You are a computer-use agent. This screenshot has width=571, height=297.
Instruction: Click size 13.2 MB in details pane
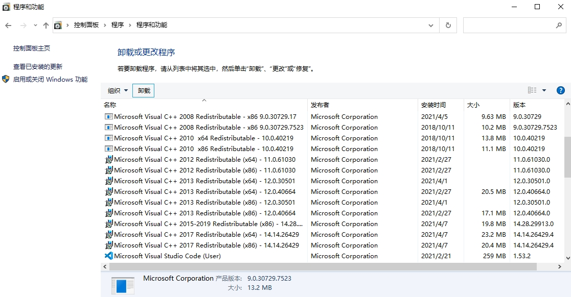pos(260,288)
